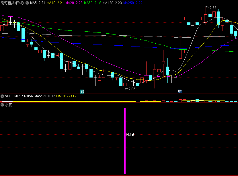Click the 2.36 high price annotation
The height and width of the screenshot is (176, 238).
(x=213, y=7)
